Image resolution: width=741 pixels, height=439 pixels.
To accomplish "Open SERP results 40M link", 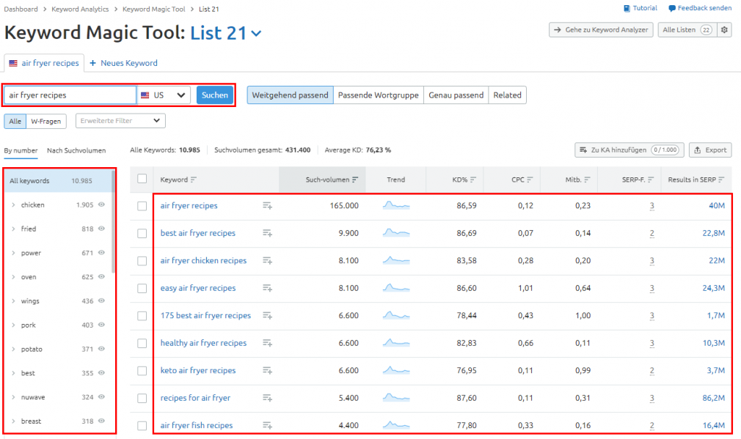I will (717, 206).
